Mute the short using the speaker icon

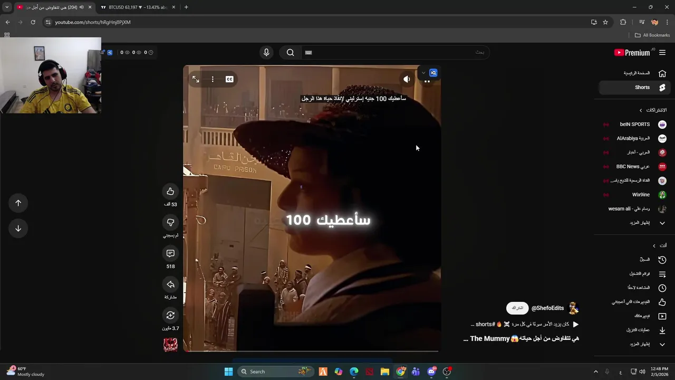pos(407,79)
